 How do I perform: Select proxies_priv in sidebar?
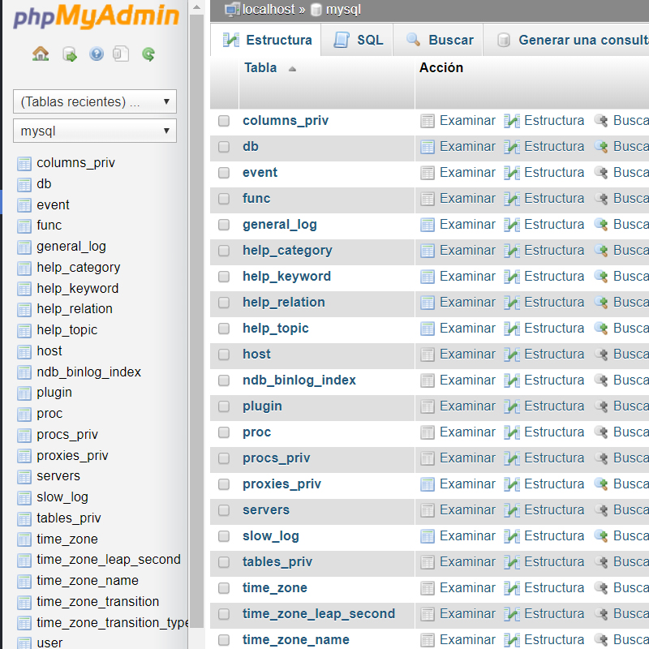(x=72, y=456)
